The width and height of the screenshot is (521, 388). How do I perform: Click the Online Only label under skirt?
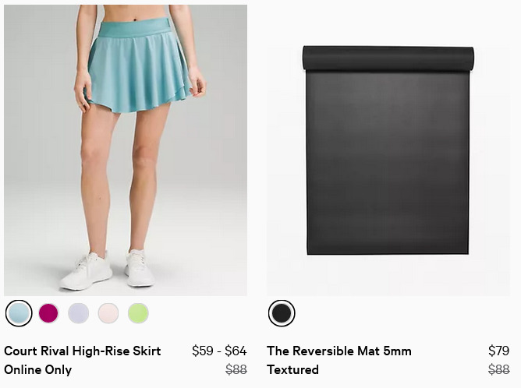[x=38, y=370]
